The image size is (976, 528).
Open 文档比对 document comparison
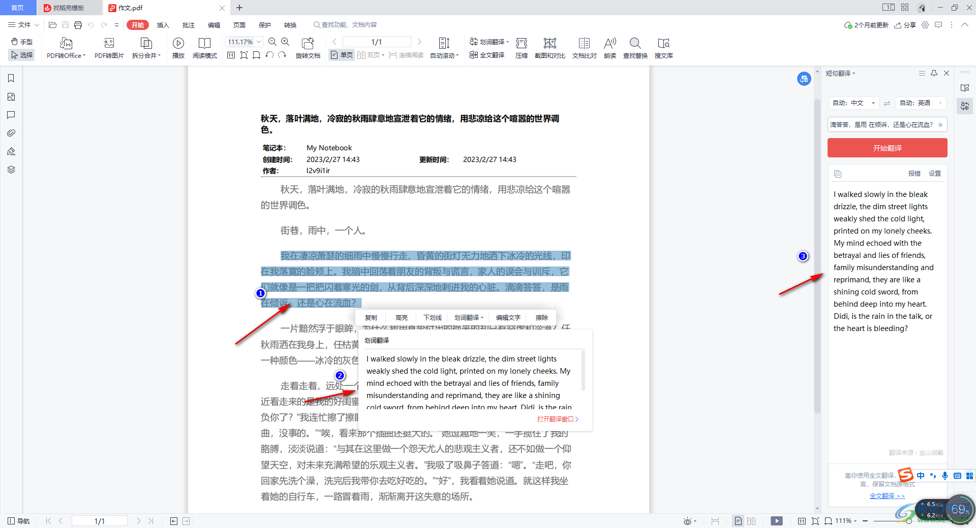click(x=585, y=48)
